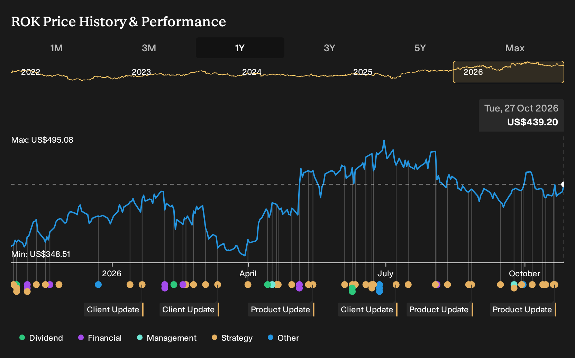Hide Management events via the legend
This screenshot has width=575, height=358.
point(167,338)
